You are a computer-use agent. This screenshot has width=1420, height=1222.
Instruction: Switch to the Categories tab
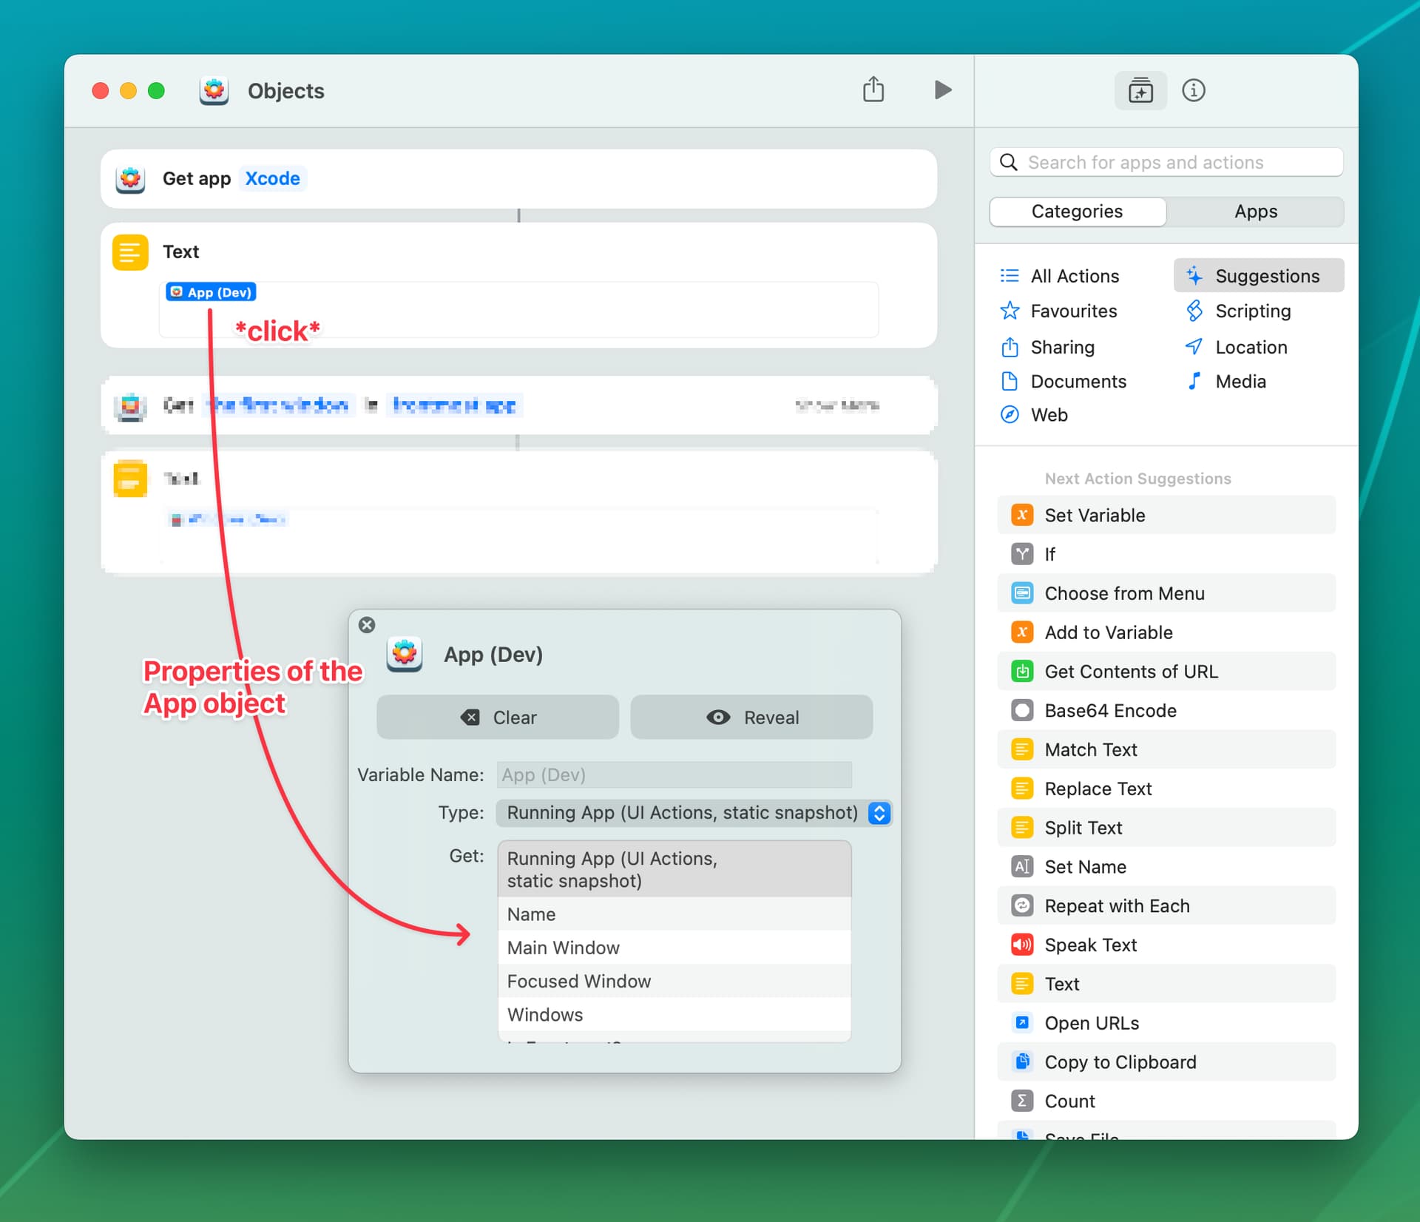point(1077,212)
